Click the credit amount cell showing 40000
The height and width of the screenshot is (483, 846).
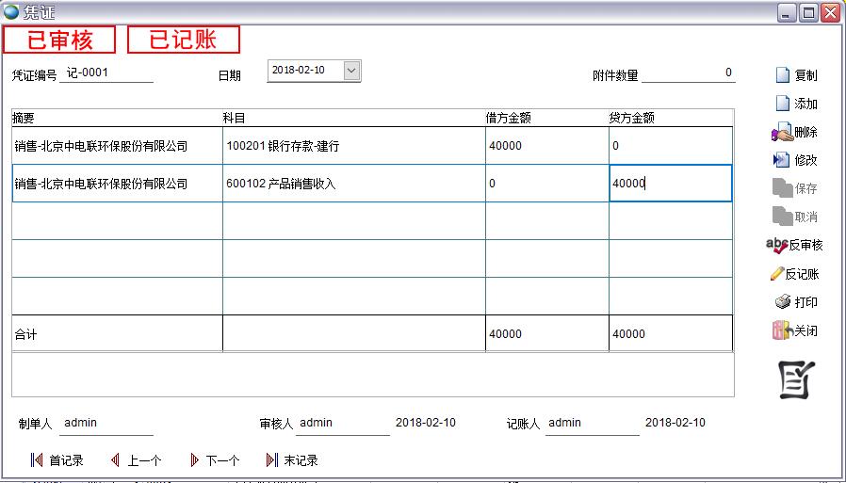670,184
